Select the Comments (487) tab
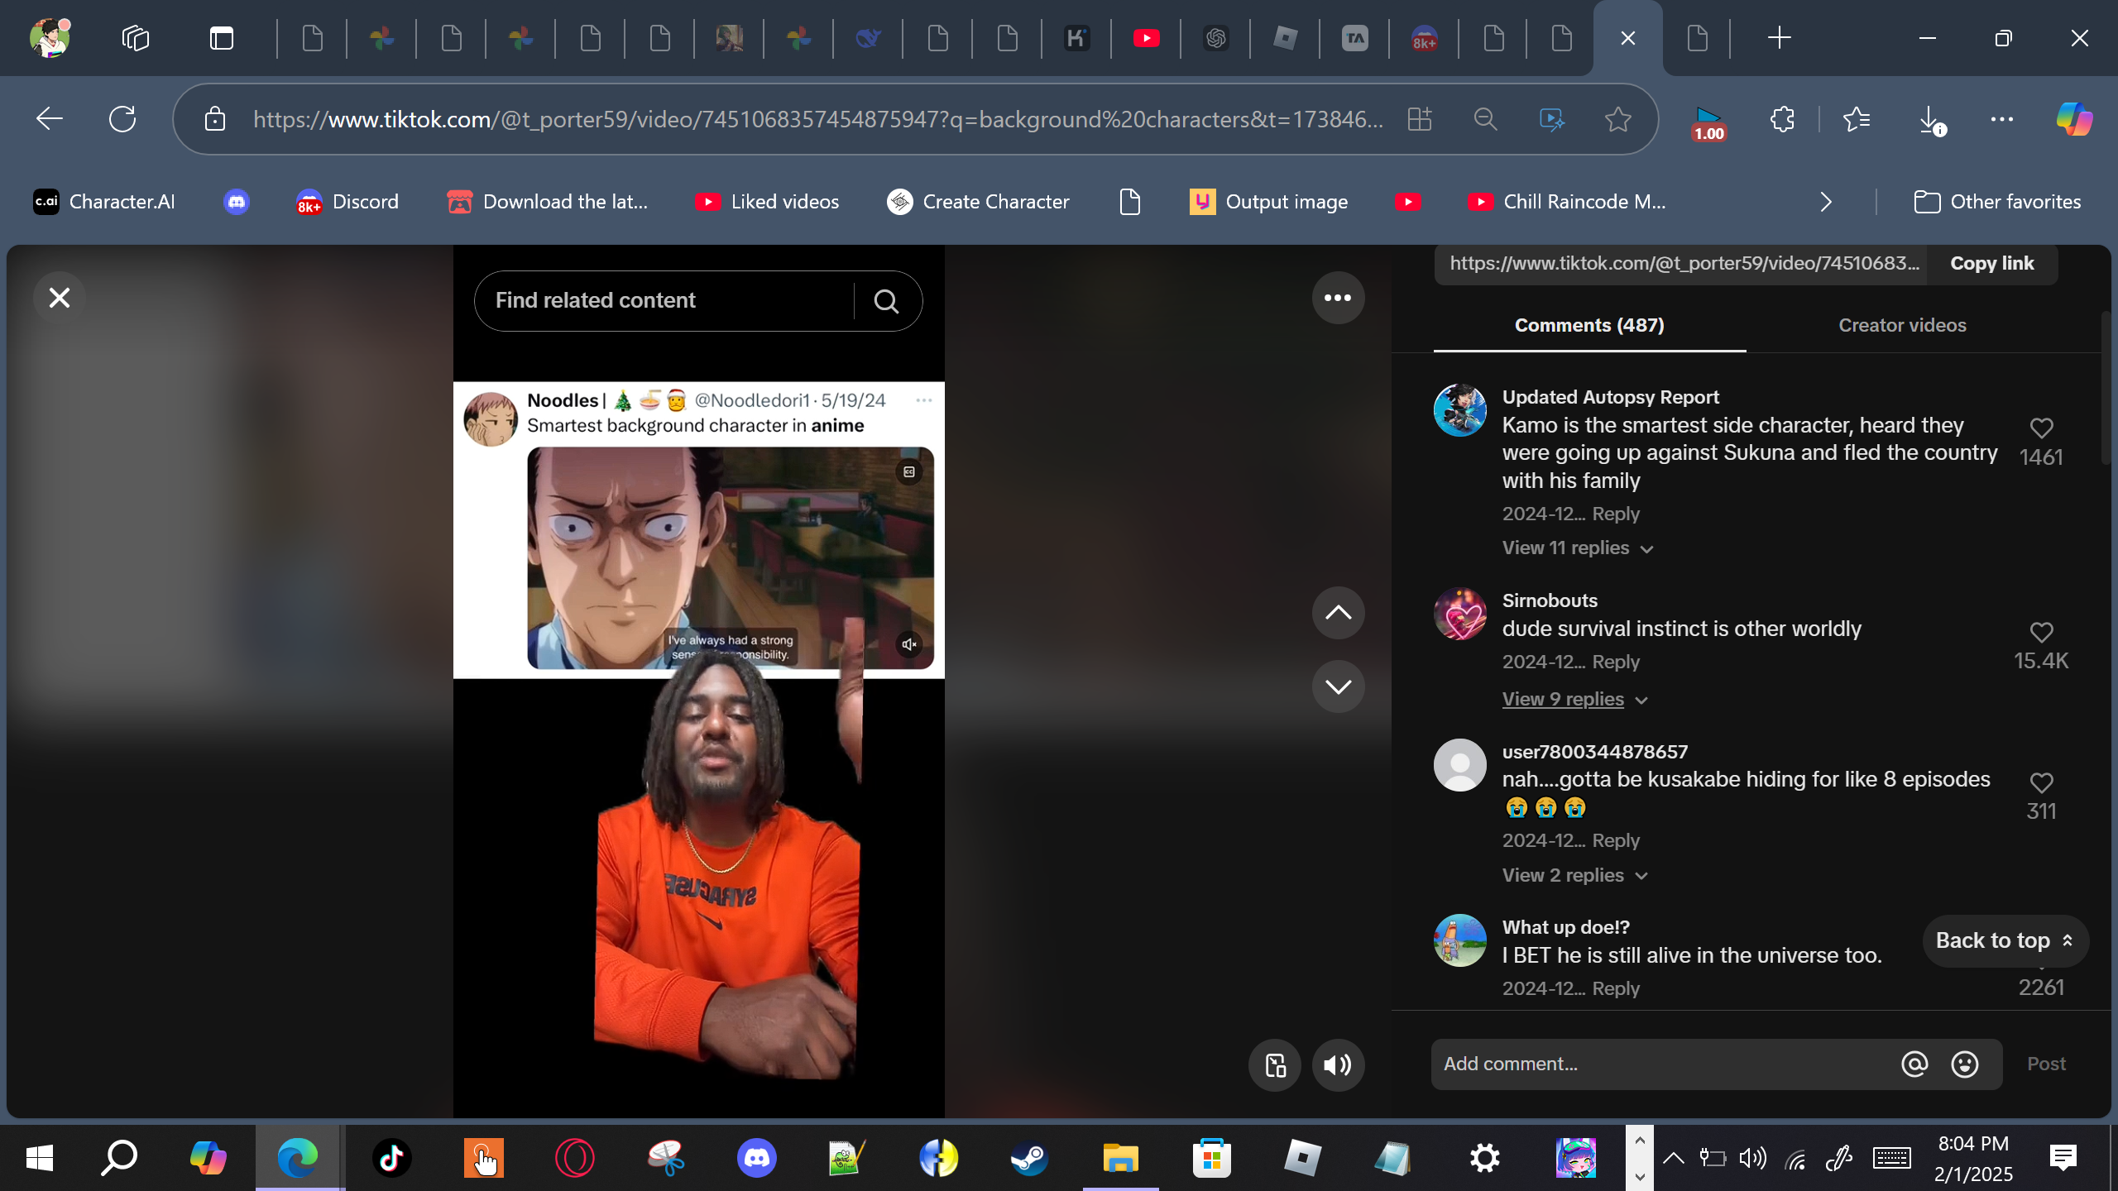Screen dimensions: 2118x1191 click(x=1589, y=326)
